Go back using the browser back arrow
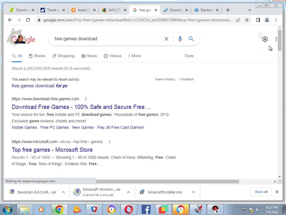The width and height of the screenshot is (286, 215). coord(10,20)
